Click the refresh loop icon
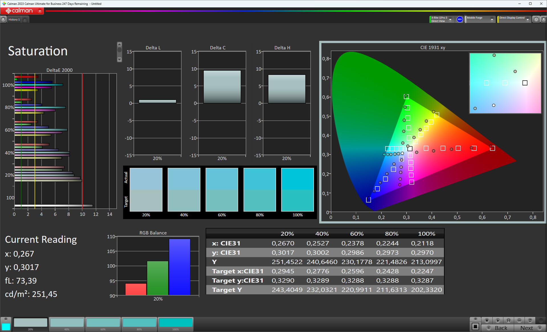The width and height of the screenshot is (547, 332). click(530, 320)
